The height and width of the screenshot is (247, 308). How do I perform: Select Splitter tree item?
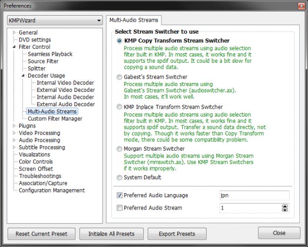click(x=37, y=68)
